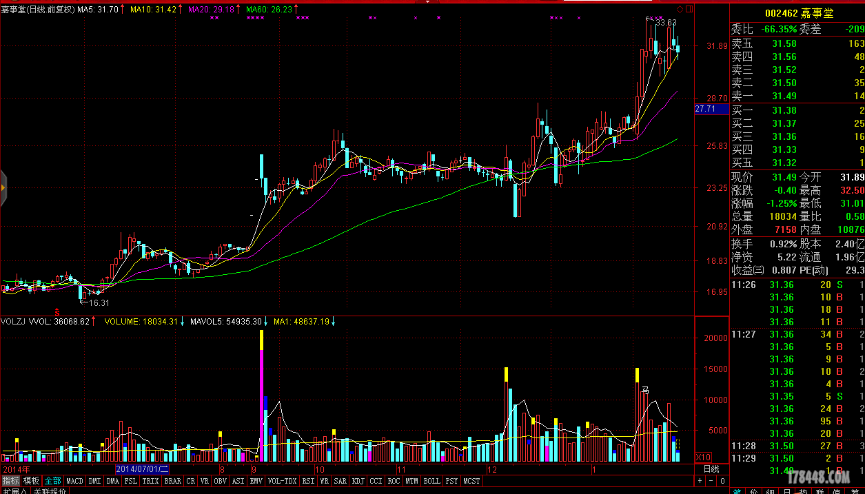Switch to the OBV indicator
The height and width of the screenshot is (494, 865).
coord(221,481)
